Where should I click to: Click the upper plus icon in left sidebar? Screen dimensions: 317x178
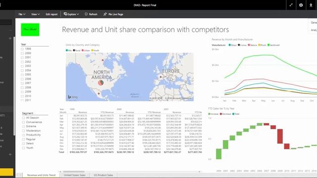pos(10,38)
